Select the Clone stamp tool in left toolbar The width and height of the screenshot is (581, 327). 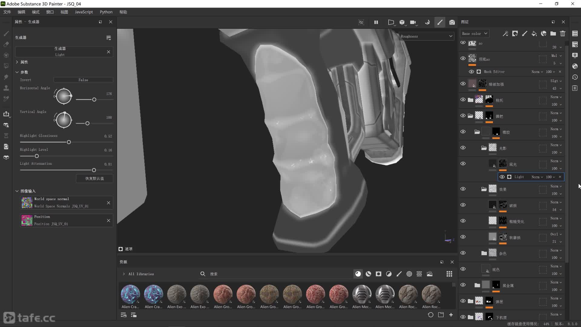point(6,88)
